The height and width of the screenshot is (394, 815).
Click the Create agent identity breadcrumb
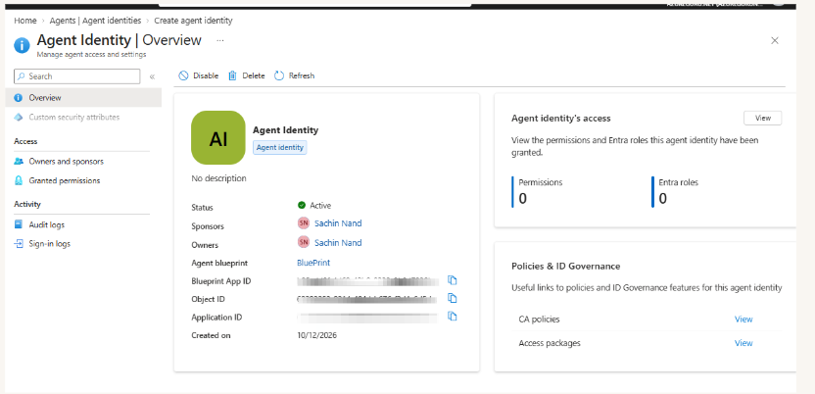click(193, 21)
